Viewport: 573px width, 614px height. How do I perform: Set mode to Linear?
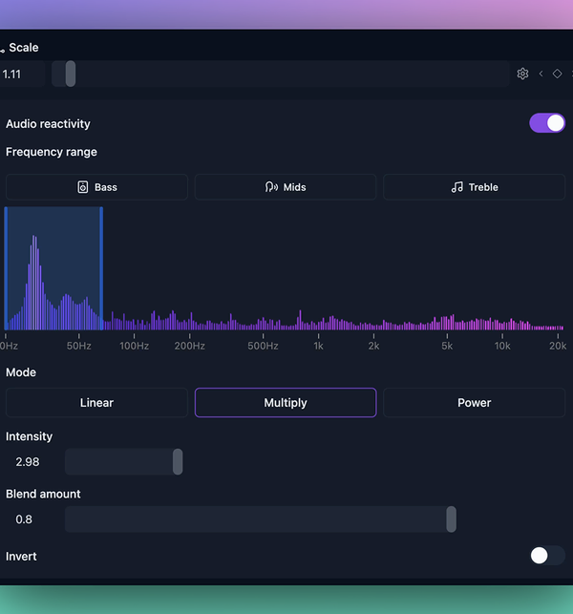coord(96,403)
